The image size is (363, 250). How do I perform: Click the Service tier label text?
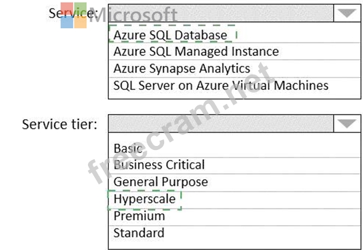pos(59,125)
